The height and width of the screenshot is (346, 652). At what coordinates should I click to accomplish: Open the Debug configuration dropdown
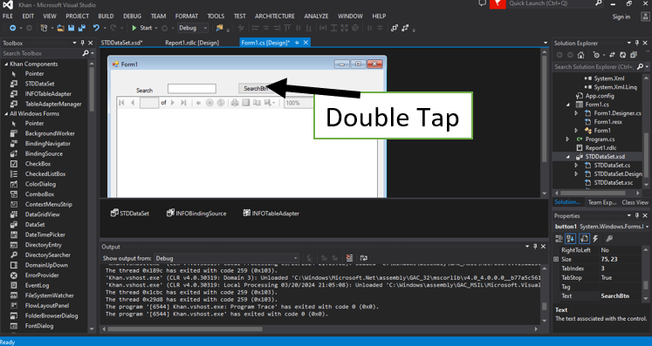click(x=193, y=28)
